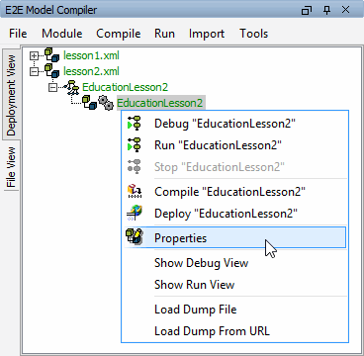
Task: Open the File menu
Action: 18,34
